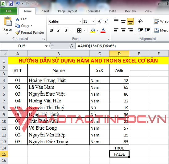Image resolution: width=169 pixels, height=164 pixels.
Task: Click Decrease Indent icon
Action: (140, 30)
